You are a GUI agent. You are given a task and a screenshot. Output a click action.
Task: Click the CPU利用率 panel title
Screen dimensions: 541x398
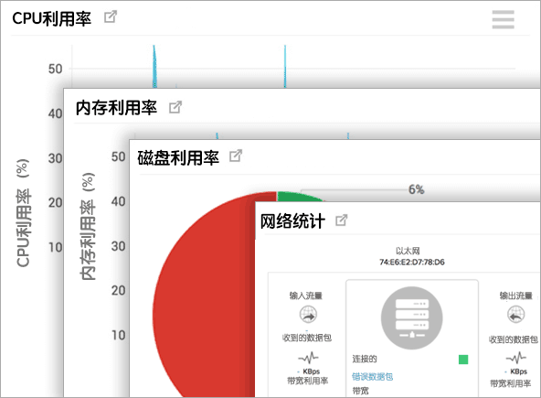pos(52,18)
